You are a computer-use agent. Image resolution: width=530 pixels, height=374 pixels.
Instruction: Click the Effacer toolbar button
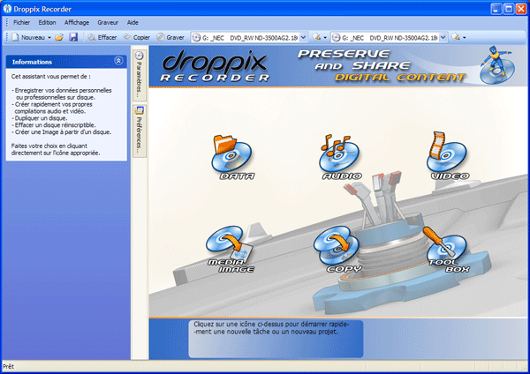[x=102, y=37]
